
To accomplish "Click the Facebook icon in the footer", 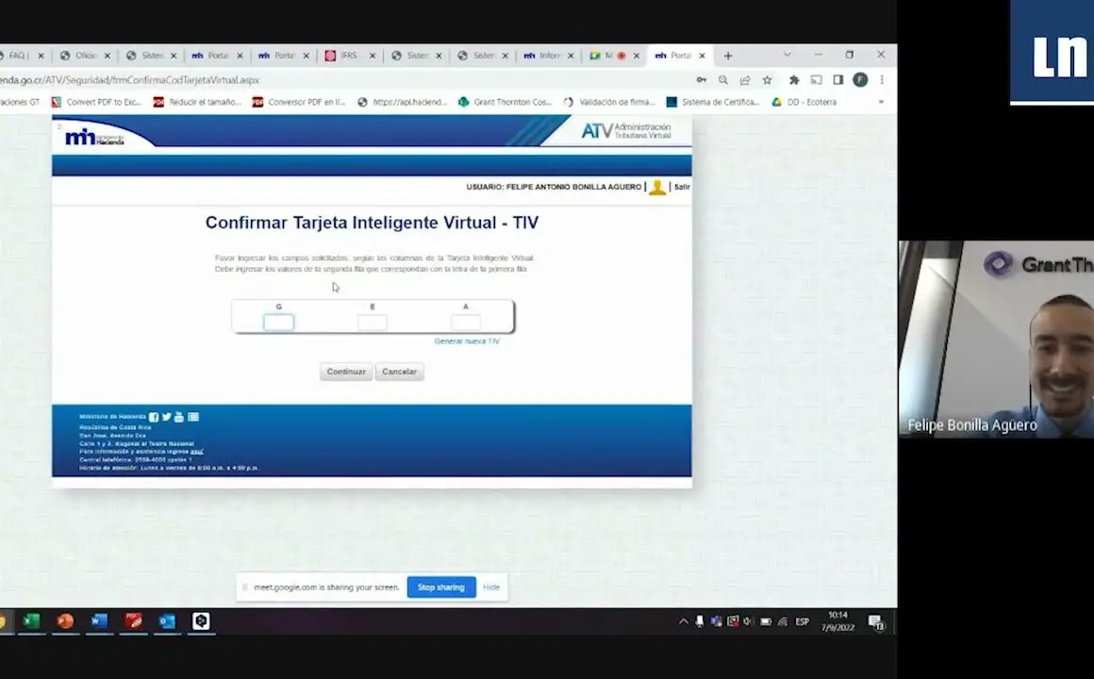I will point(154,417).
